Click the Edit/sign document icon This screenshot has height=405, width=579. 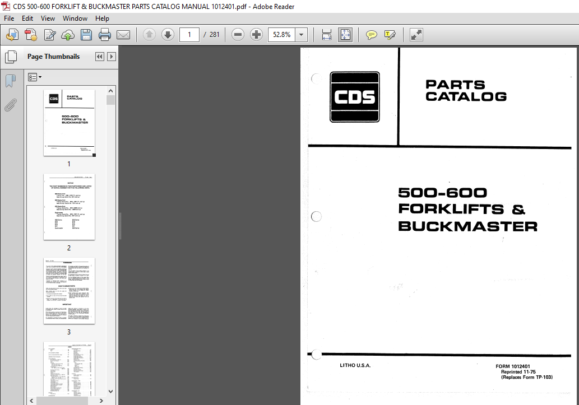coord(49,35)
